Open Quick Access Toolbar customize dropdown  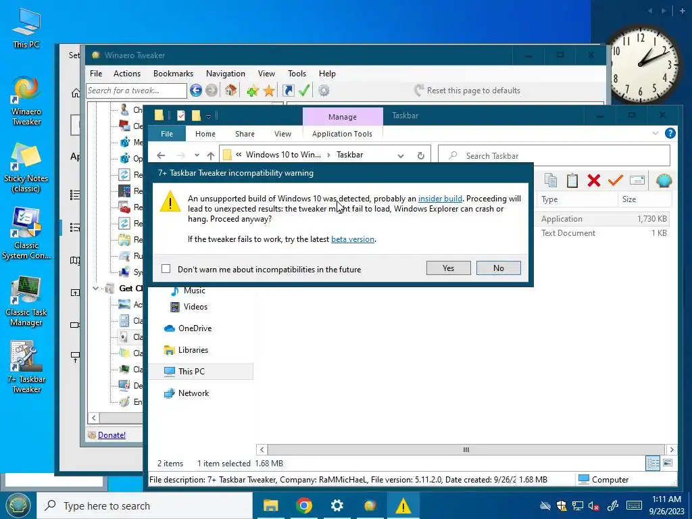pyautogui.click(x=208, y=116)
